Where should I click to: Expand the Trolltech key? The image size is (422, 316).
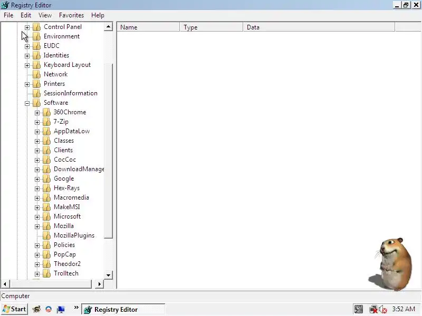[37, 274]
